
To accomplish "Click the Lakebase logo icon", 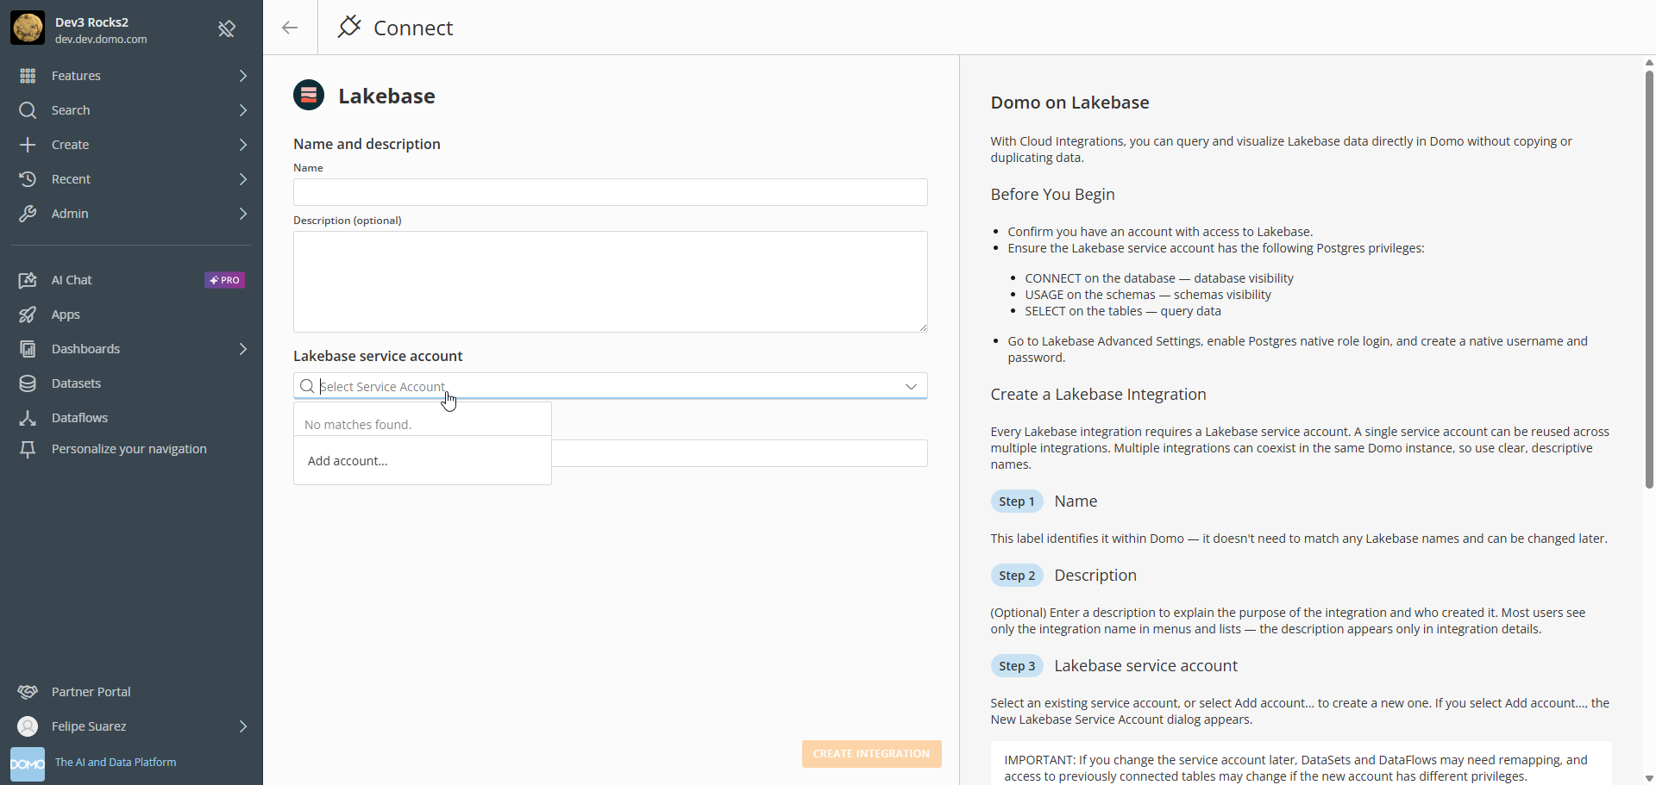I will pos(309,95).
